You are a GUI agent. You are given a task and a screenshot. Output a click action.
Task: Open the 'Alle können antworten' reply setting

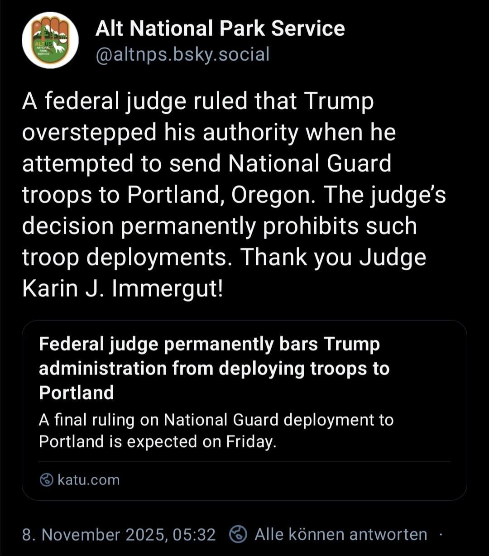[x=340, y=534]
